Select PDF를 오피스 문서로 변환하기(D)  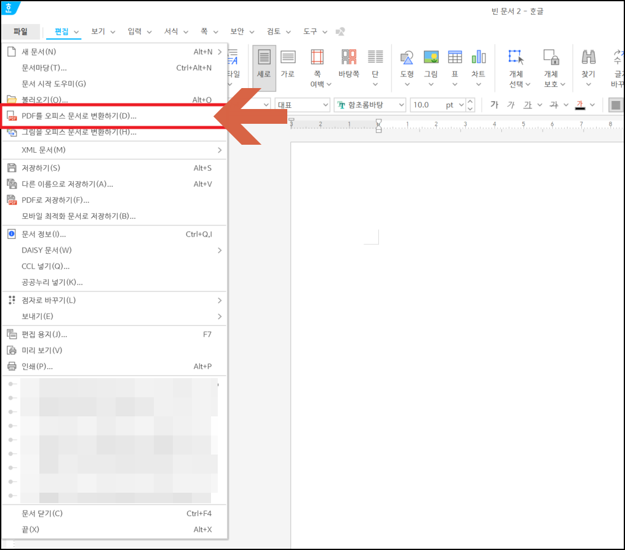pos(114,116)
